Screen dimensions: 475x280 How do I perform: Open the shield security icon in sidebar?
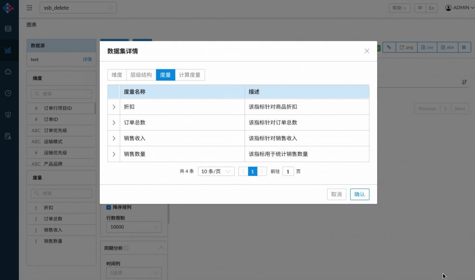(8, 114)
